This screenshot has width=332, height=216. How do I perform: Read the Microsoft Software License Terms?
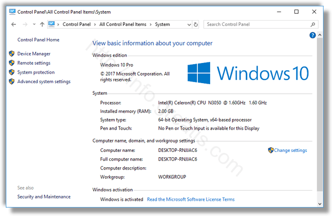(x=191, y=200)
